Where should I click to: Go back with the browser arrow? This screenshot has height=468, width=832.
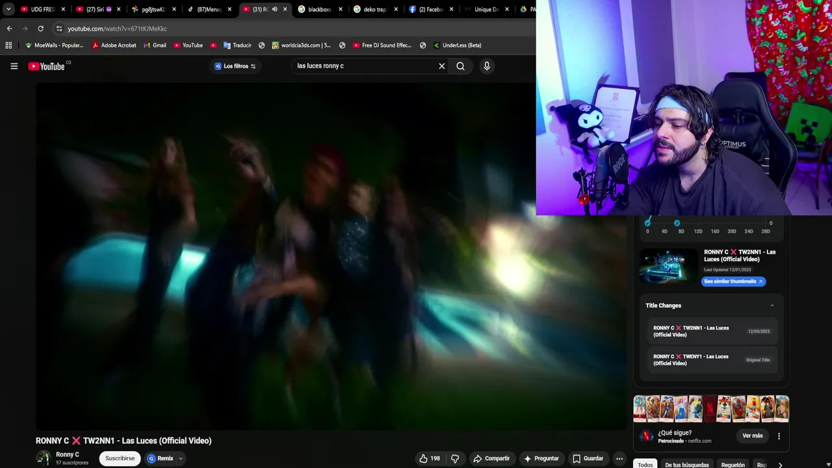9,29
